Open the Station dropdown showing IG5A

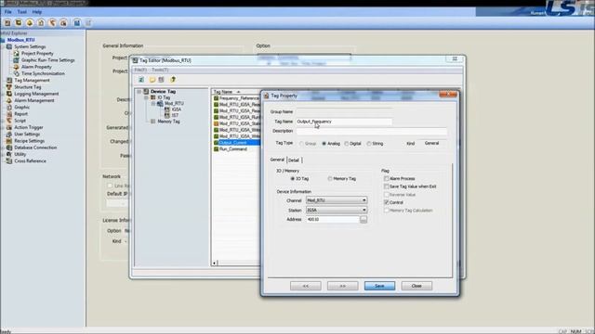click(x=337, y=210)
